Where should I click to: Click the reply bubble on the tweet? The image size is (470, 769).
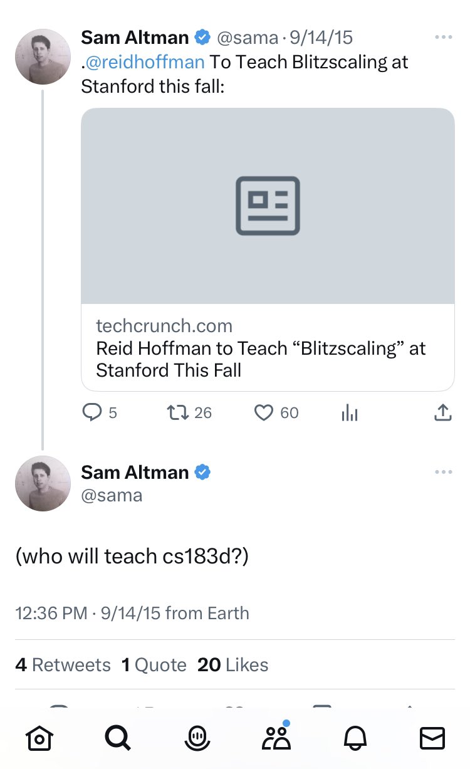[x=93, y=412]
